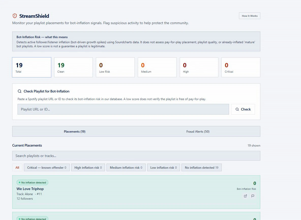Click the We Love Triphop playlist title
This screenshot has height=220, width=301.
pos(30,189)
